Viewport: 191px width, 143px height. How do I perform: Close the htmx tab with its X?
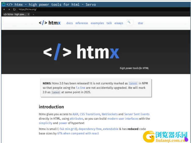(x=28, y=15)
